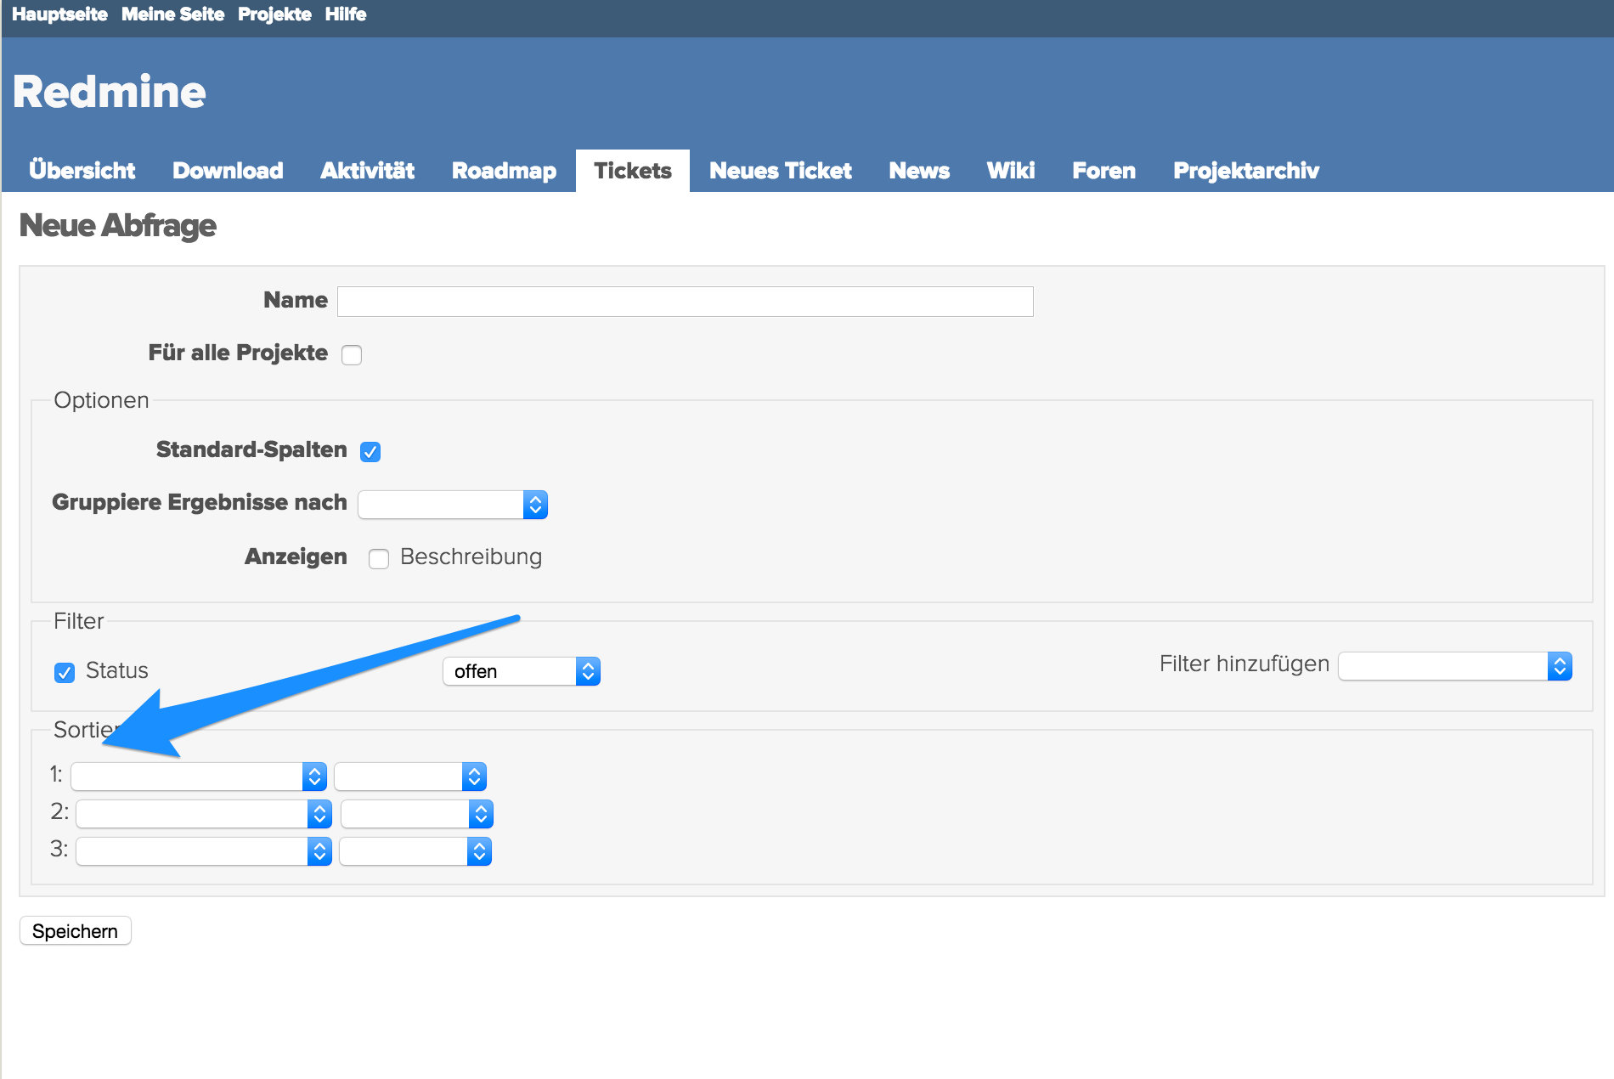The width and height of the screenshot is (1614, 1079).
Task: Open the Gruppiere Ergebnisse nach dropdown
Action: [453, 505]
